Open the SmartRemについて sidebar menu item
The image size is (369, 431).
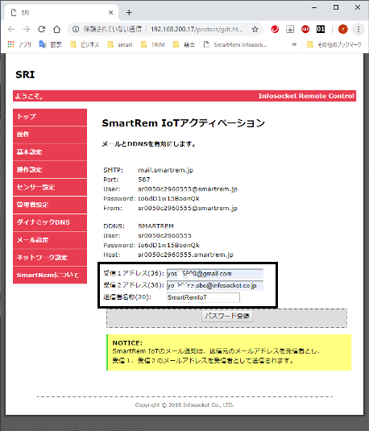point(50,276)
